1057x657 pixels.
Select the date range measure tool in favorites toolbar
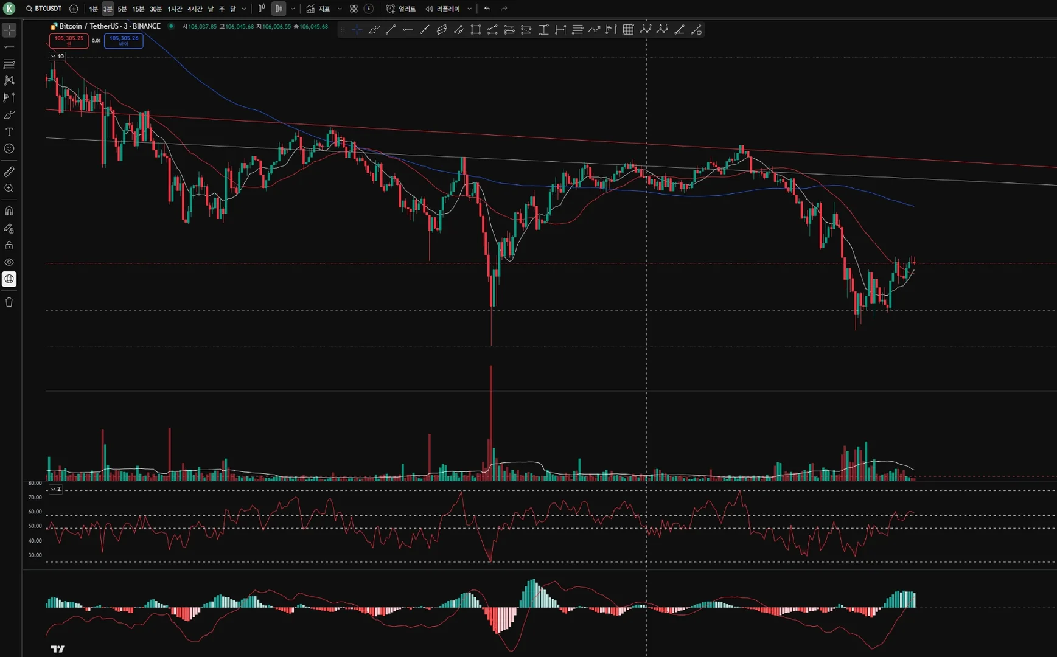[x=560, y=29]
